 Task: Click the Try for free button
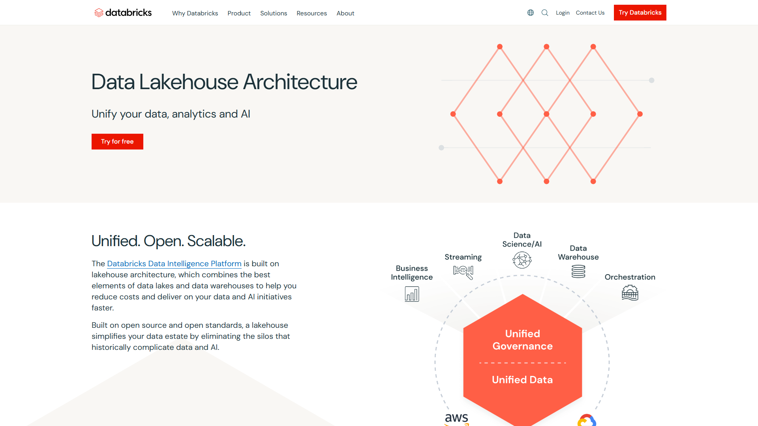coord(117,141)
